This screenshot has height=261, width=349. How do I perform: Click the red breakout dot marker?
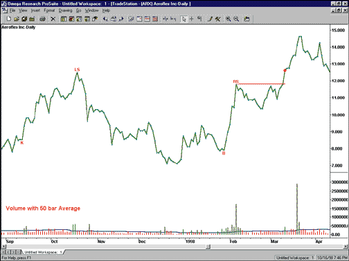click(285, 70)
